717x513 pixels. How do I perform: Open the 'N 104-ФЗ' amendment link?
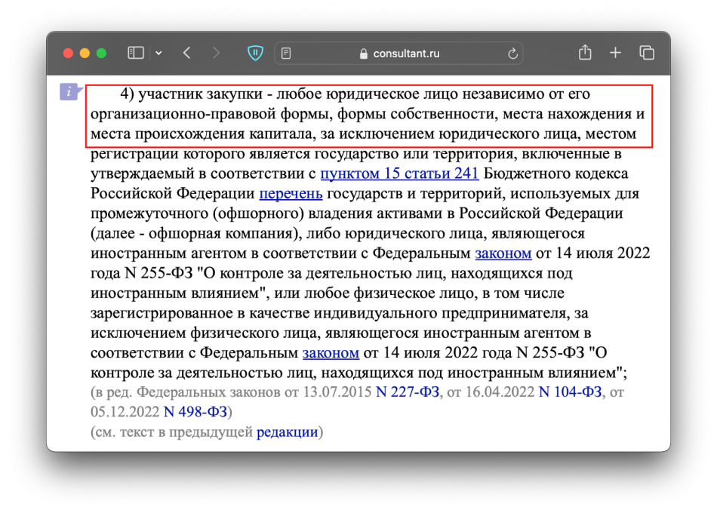click(571, 392)
